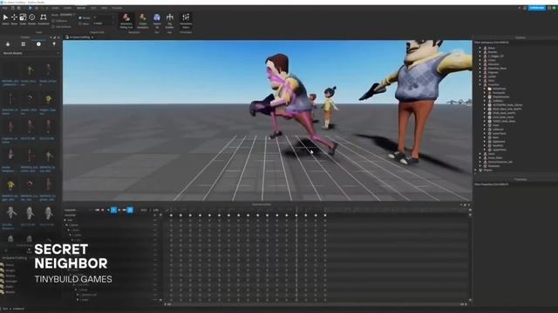Activate the Move tool
The height and width of the screenshot is (313, 558).
click(14, 19)
